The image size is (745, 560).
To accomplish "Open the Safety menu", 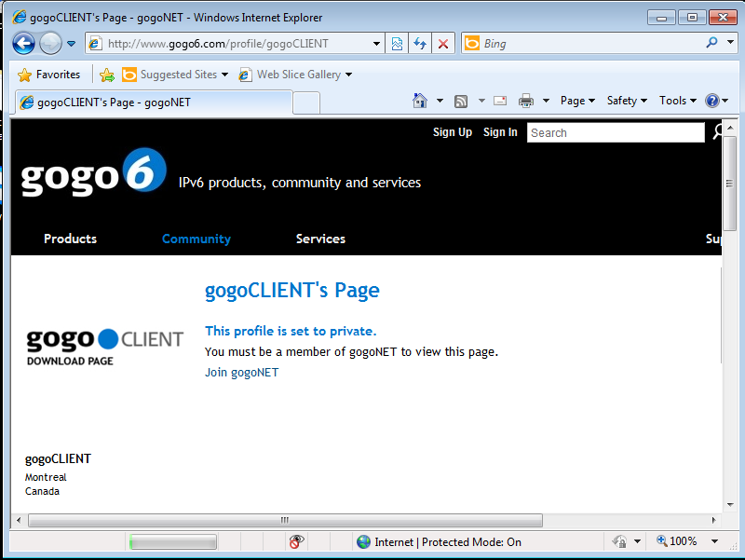I will (x=627, y=101).
